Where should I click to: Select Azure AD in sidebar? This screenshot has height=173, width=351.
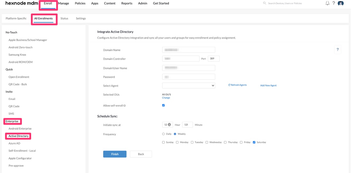[x=14, y=144]
